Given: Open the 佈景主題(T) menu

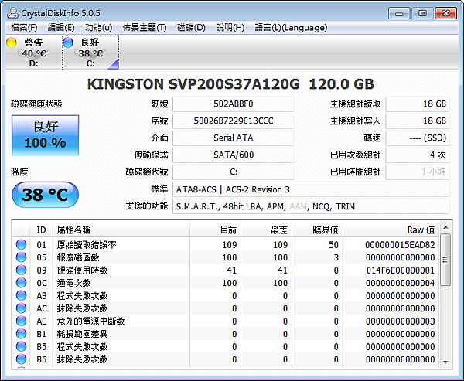Looking at the screenshot, I should coord(145,28).
